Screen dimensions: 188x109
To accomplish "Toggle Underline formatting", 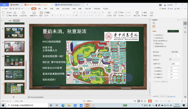I will [58, 15].
